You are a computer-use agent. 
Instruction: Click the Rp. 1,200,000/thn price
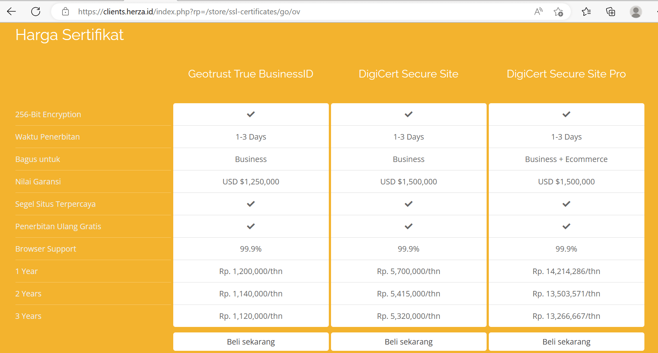tap(251, 271)
